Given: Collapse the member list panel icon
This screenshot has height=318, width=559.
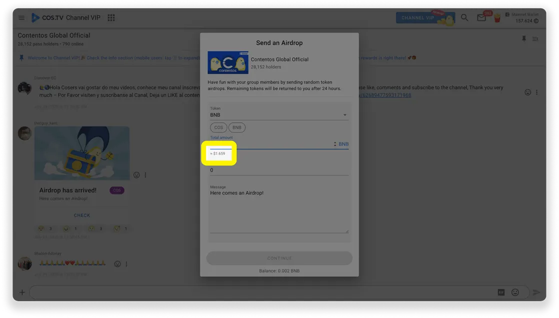Looking at the screenshot, I should click(535, 39).
